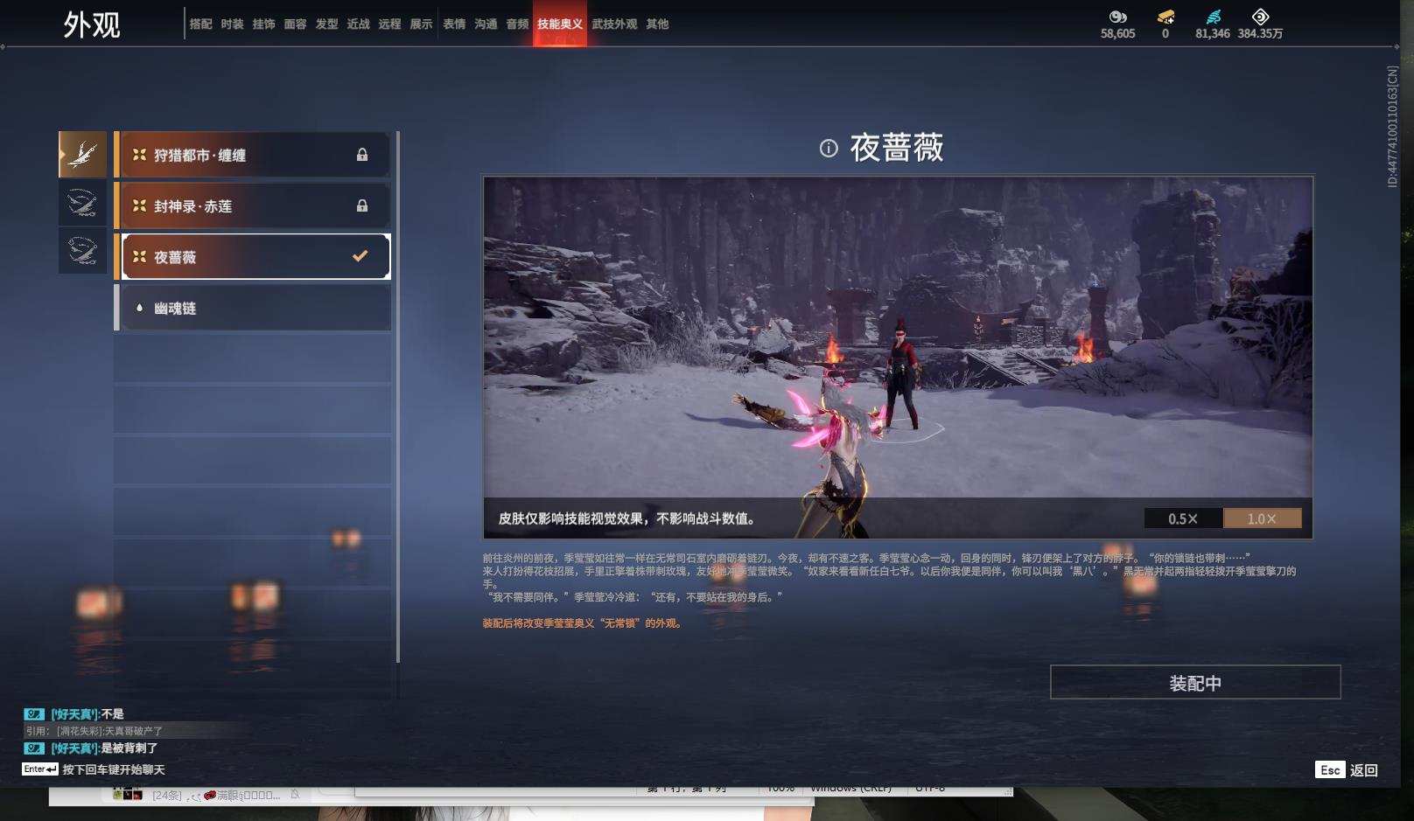Go to the 沟通 tab

486,24
